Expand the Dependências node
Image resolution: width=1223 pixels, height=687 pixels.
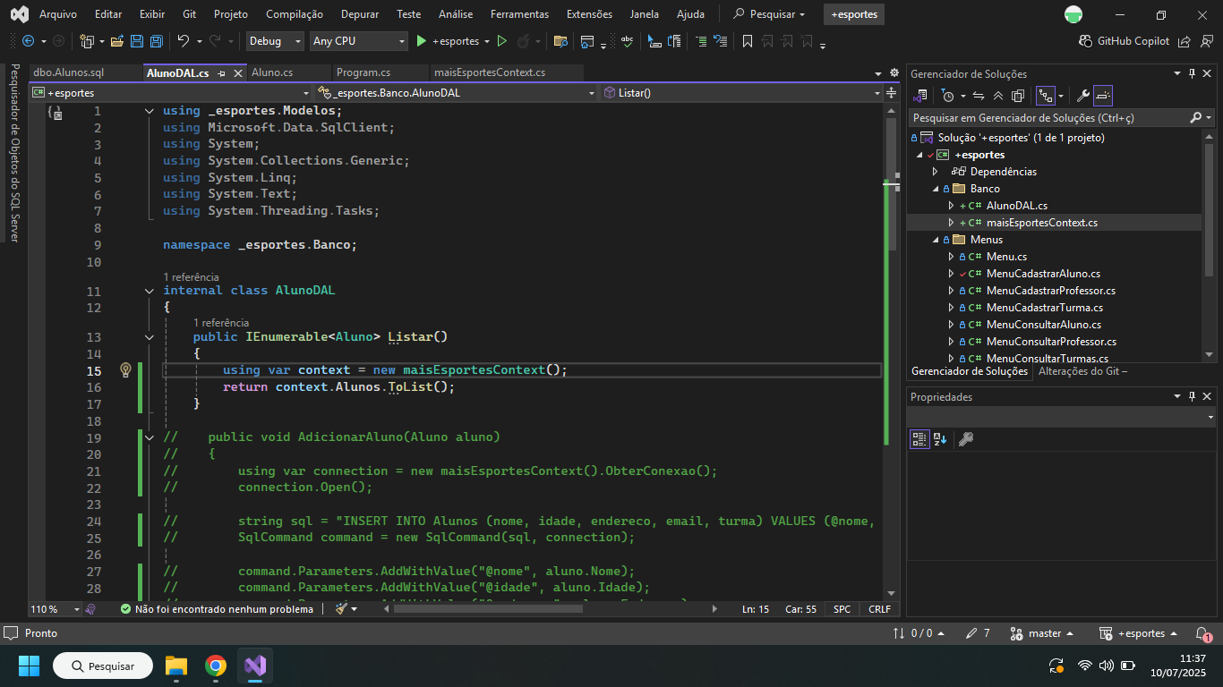(x=935, y=172)
